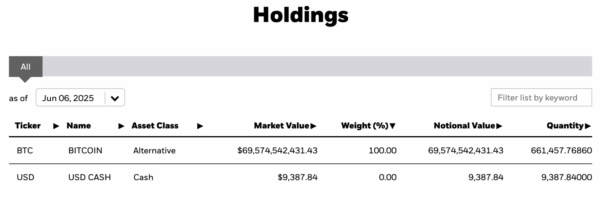Sort by the Ticker header

28,126
